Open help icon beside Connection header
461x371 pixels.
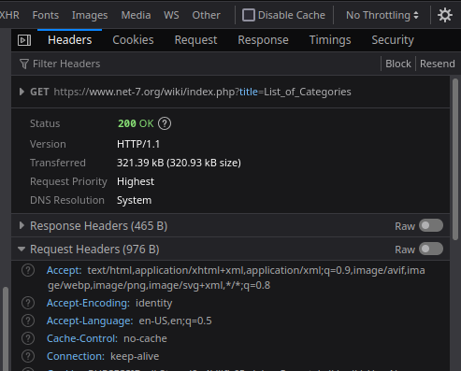28,356
